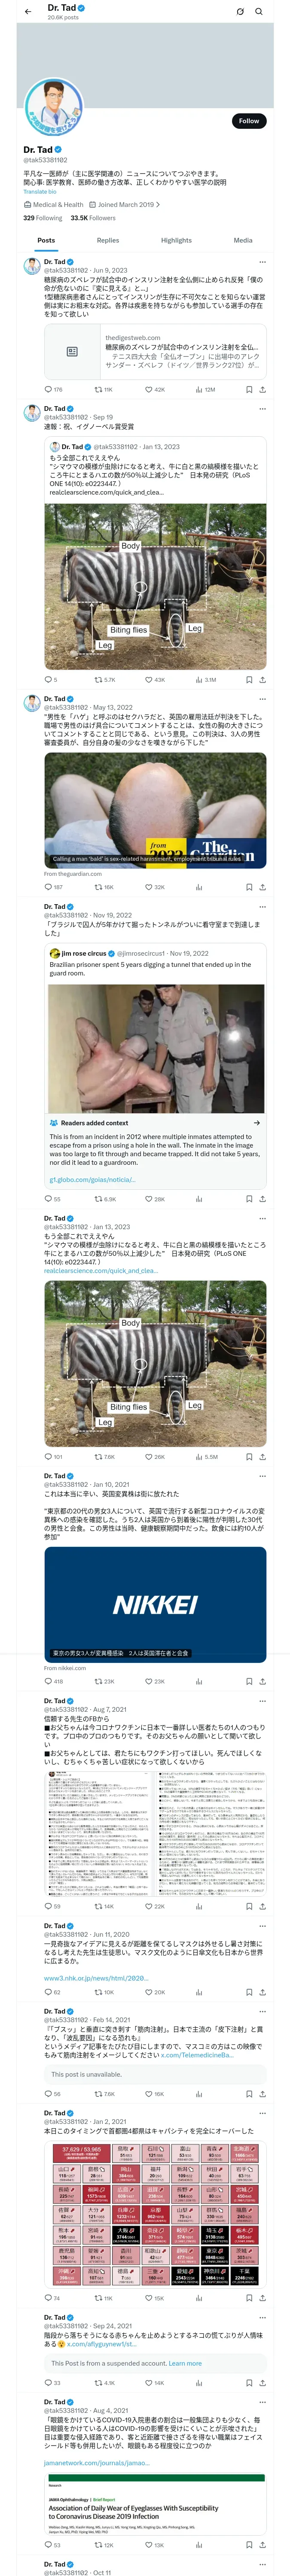Open the NIKKEI article preview image

pyautogui.click(x=155, y=1604)
